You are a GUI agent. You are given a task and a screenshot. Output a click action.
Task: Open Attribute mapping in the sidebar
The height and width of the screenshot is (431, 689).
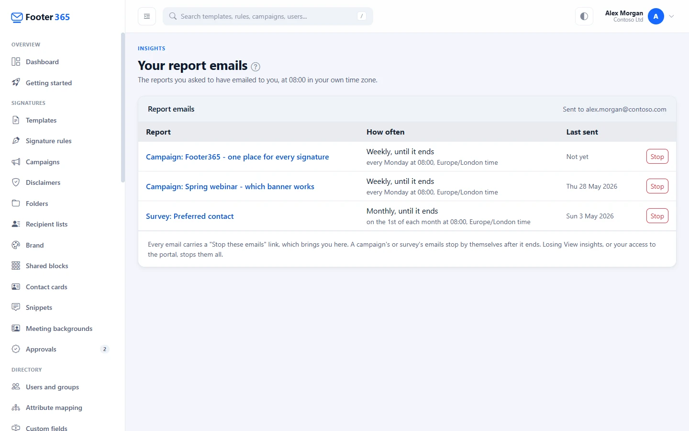click(60, 408)
